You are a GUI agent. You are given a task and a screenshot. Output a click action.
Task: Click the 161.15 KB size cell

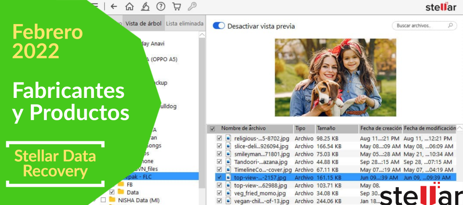click(x=329, y=178)
